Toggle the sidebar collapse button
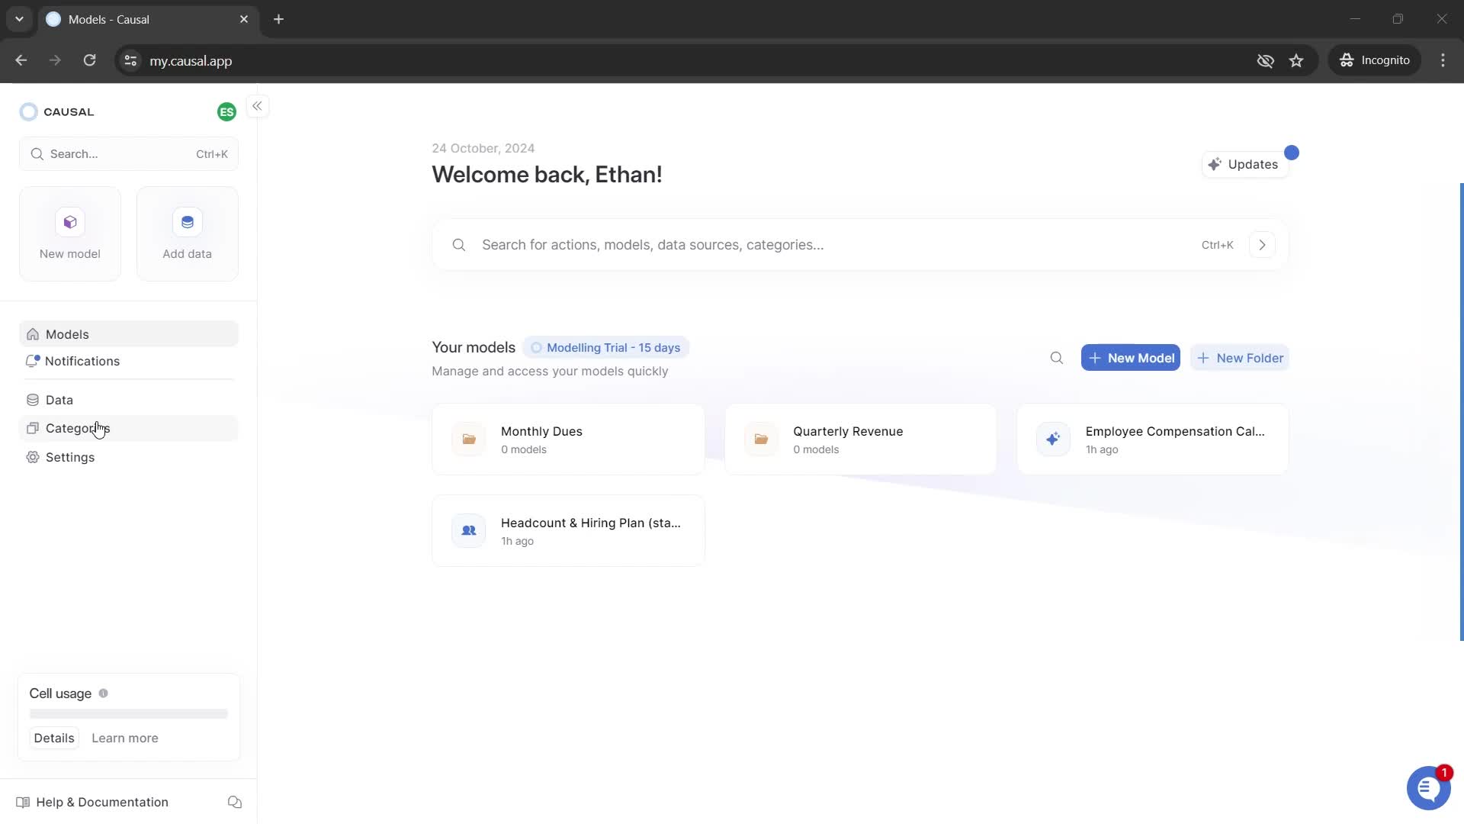 point(258,107)
